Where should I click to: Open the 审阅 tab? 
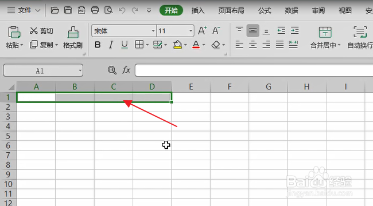click(318, 10)
